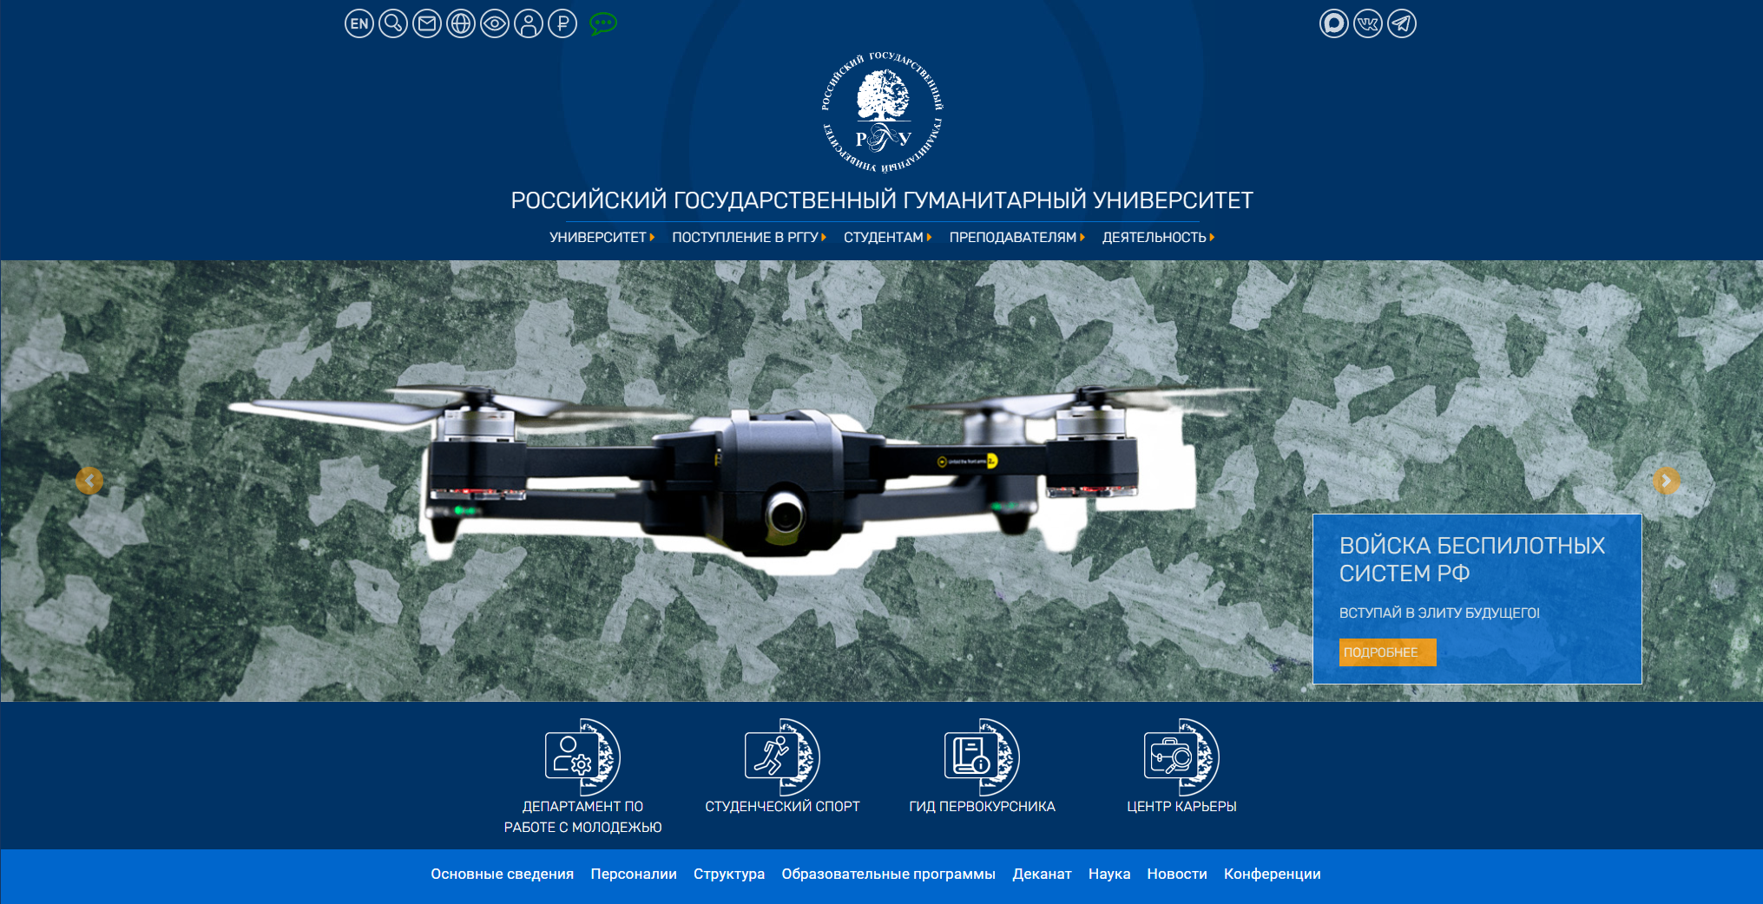Viewport: 1763px width, 904px height.
Task: Open the Telegram channel icon
Action: click(x=1402, y=23)
